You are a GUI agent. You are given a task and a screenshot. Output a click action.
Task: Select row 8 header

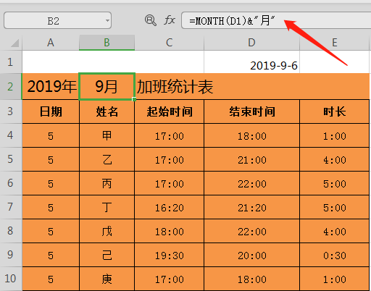(x=11, y=231)
